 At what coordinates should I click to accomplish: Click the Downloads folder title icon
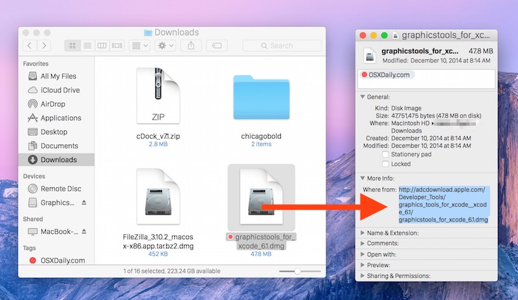(148, 32)
